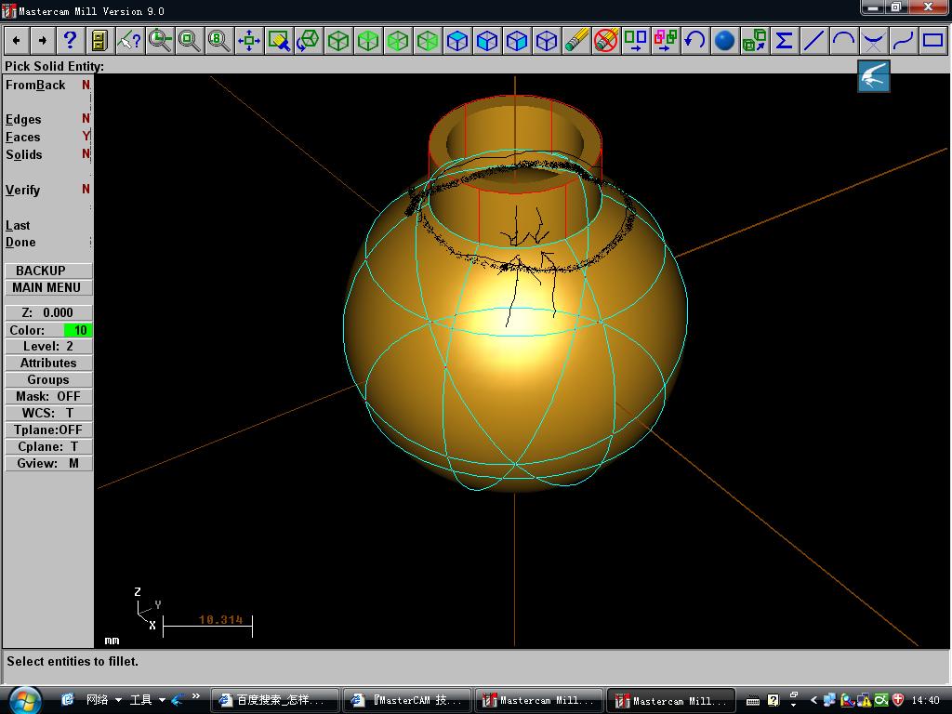
Task: Select the Create line tool
Action: click(x=814, y=41)
